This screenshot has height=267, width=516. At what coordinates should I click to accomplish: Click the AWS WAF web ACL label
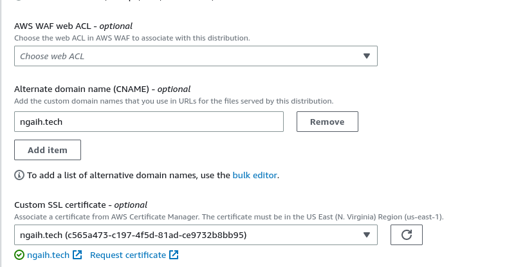[x=73, y=26]
